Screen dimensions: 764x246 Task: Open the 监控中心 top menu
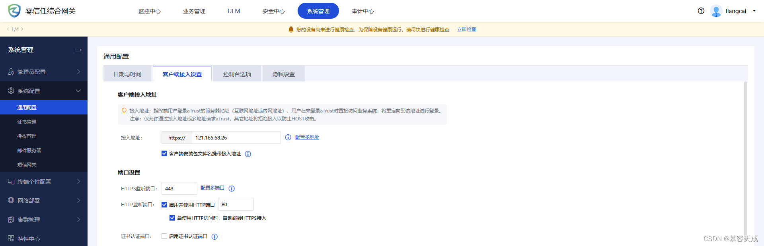tap(150, 11)
